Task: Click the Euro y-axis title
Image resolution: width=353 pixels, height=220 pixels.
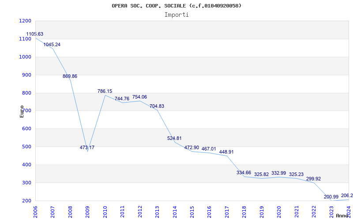Action: (22, 111)
